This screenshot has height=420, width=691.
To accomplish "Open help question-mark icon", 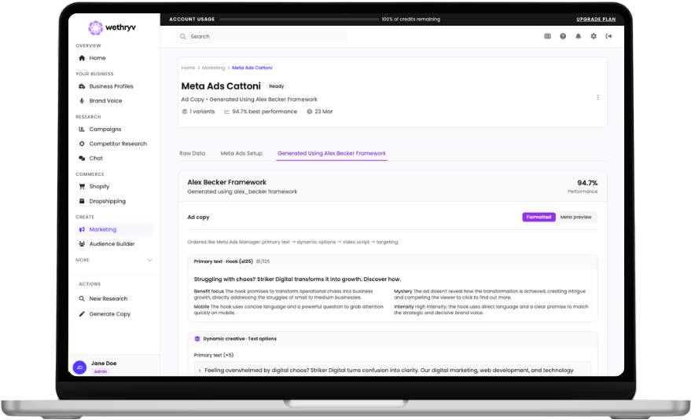I will point(563,36).
